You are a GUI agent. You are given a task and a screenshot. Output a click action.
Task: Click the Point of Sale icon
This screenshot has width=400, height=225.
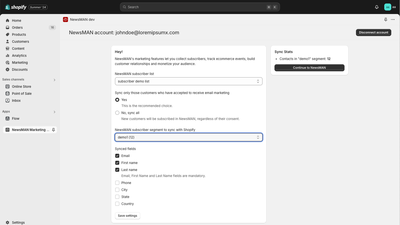point(7,93)
